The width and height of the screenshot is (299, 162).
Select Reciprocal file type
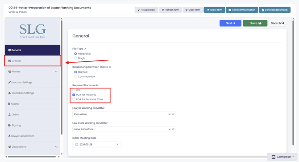(x=75, y=54)
